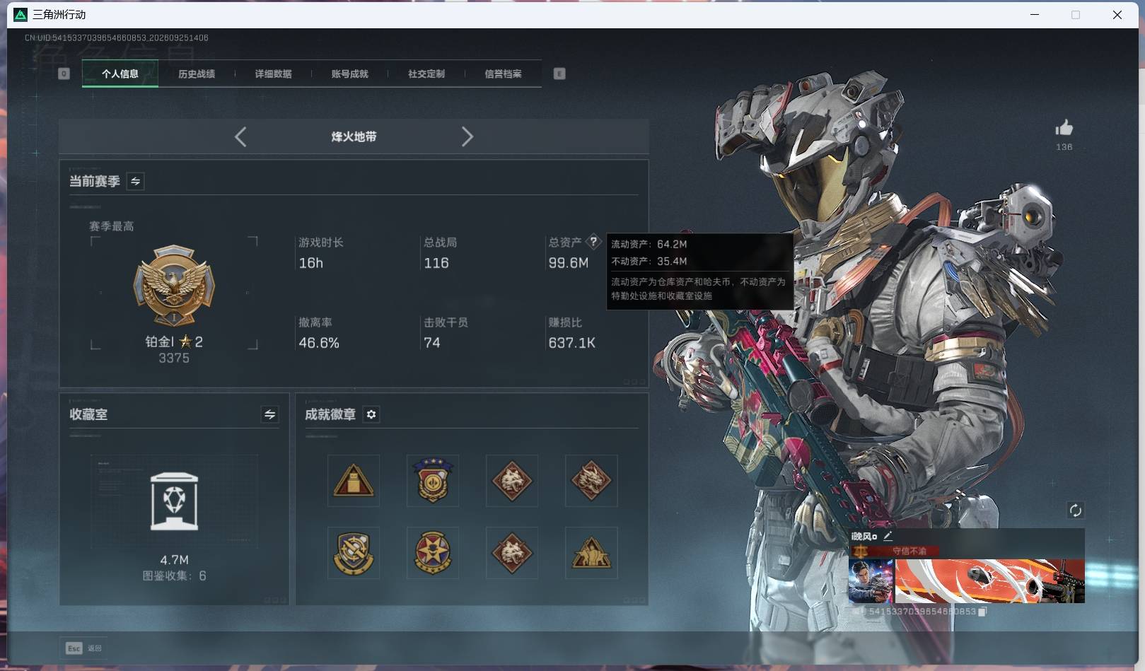Click the 烽火地带 mode title
The width and height of the screenshot is (1145, 671).
click(354, 136)
